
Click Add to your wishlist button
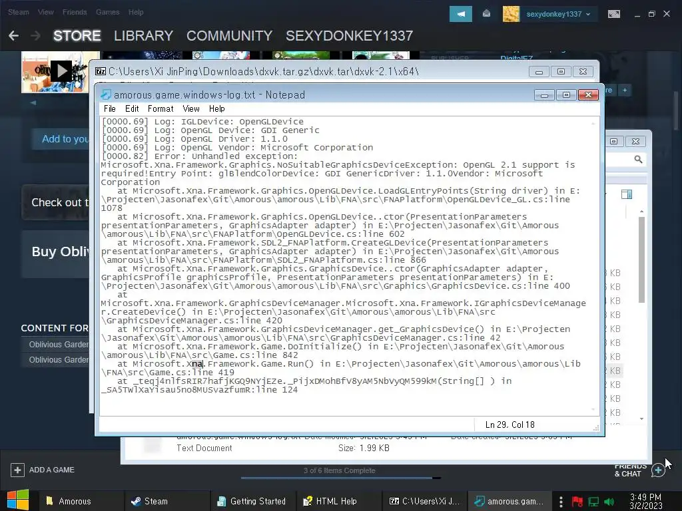point(61,139)
